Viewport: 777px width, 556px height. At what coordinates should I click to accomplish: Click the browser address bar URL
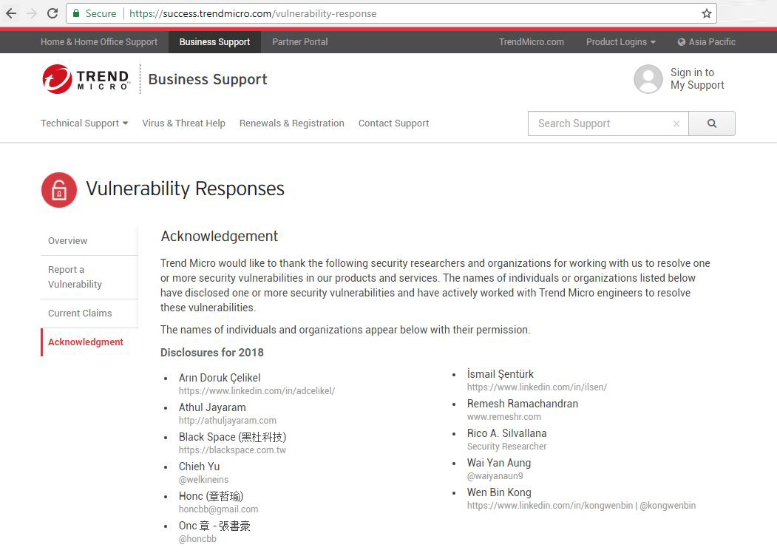(x=253, y=13)
